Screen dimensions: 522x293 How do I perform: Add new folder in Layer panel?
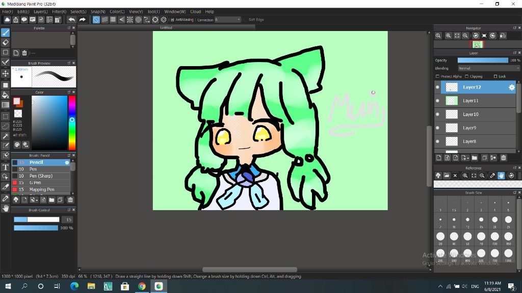point(475,158)
